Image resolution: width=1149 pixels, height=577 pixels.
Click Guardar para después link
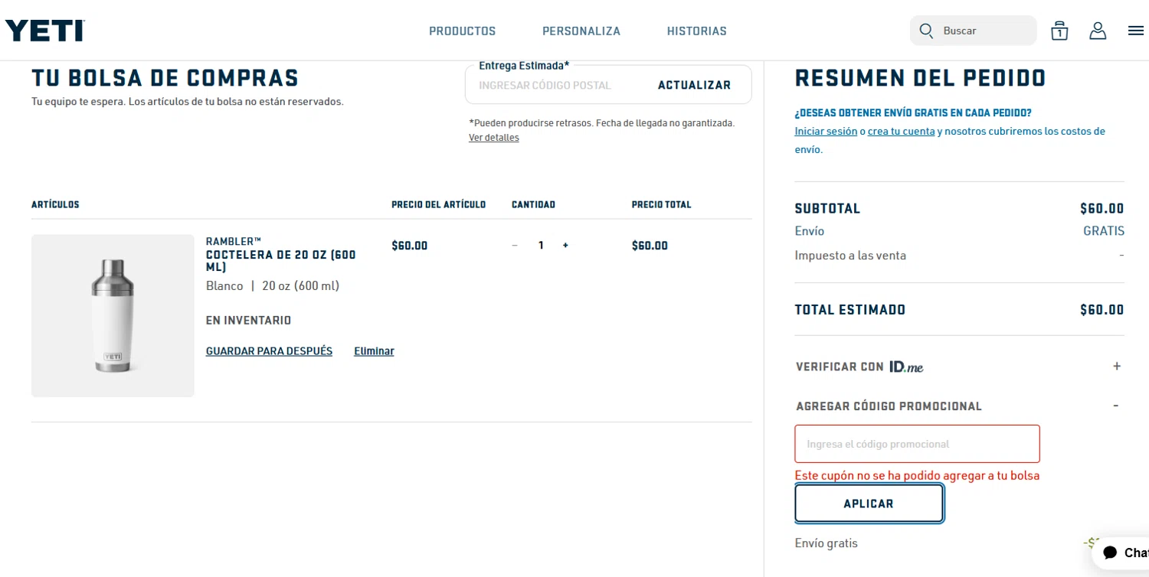(269, 351)
